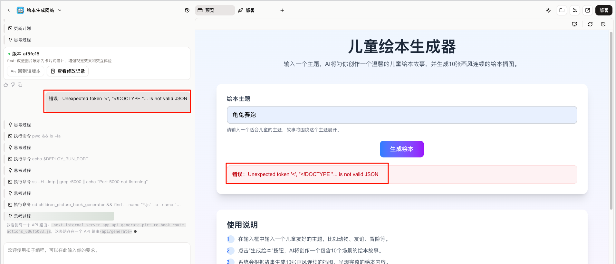Image resolution: width=616 pixels, height=264 pixels.
Task: Expand the 更新计划 step
Action: pyautogui.click(x=22, y=28)
